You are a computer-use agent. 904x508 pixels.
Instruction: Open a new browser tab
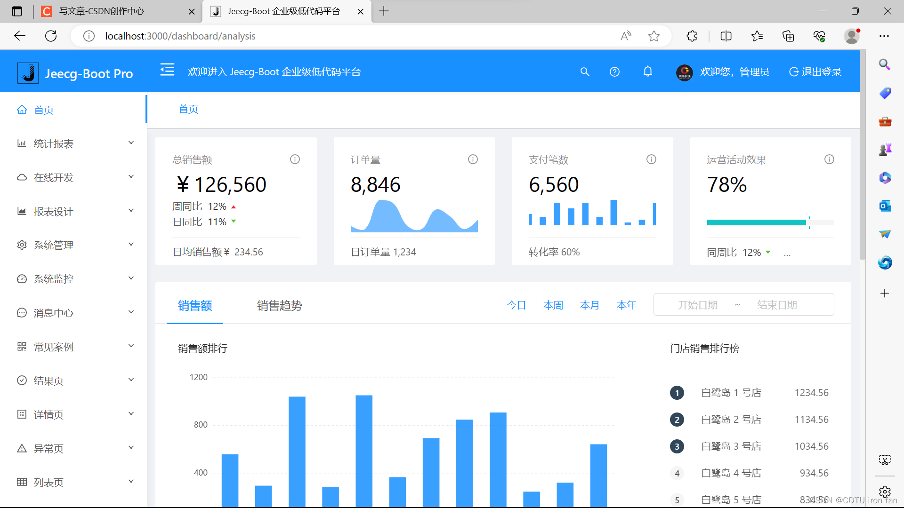(x=384, y=11)
